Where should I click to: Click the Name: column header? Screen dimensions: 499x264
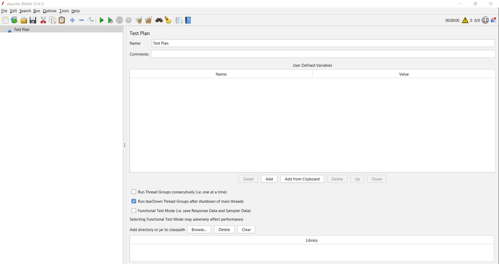pyautogui.click(x=221, y=74)
